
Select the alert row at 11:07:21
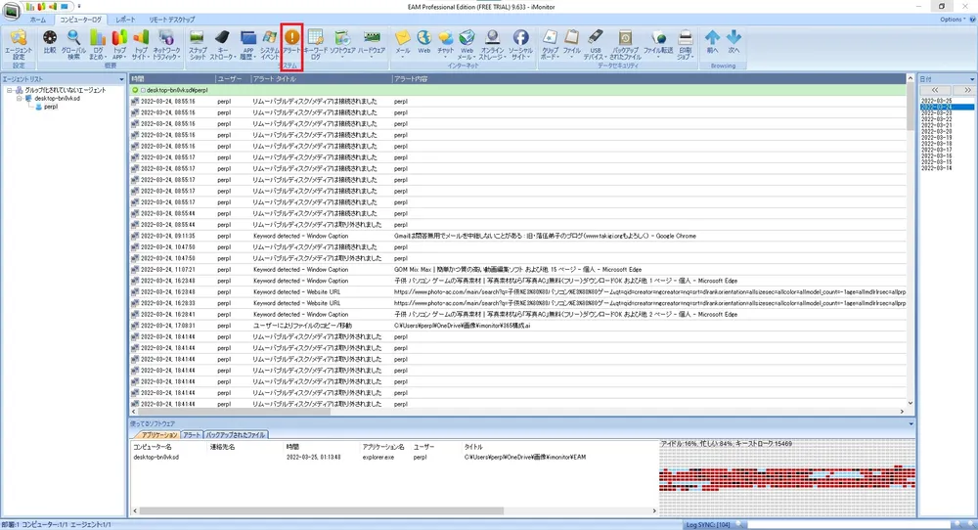tap(517, 269)
